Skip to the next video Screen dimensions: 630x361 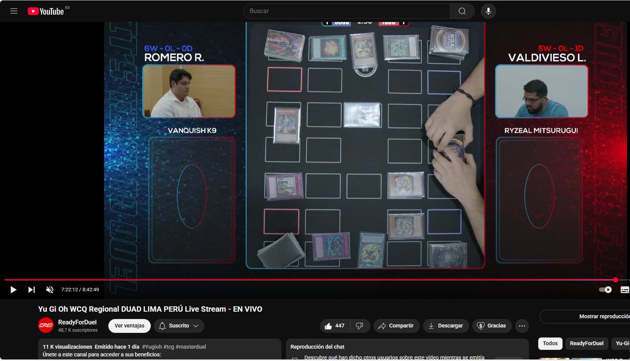coord(31,290)
